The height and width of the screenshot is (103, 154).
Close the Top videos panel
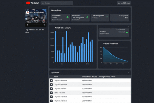tap(128, 72)
